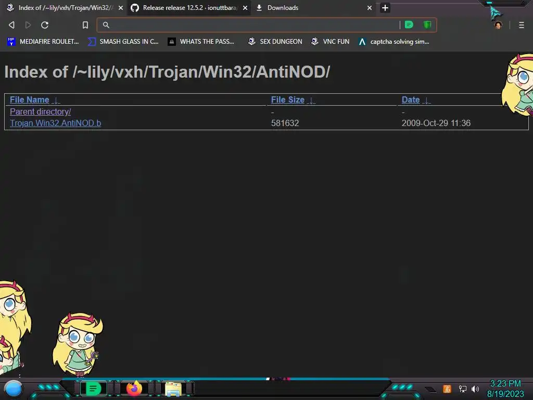Click the orange Java tray icon
The width and height of the screenshot is (533, 400).
[x=447, y=389]
